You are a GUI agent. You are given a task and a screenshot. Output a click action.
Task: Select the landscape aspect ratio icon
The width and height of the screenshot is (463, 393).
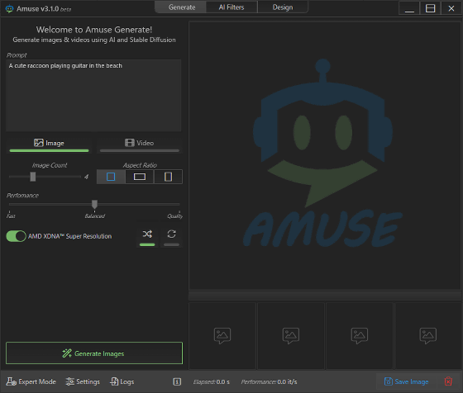click(140, 177)
